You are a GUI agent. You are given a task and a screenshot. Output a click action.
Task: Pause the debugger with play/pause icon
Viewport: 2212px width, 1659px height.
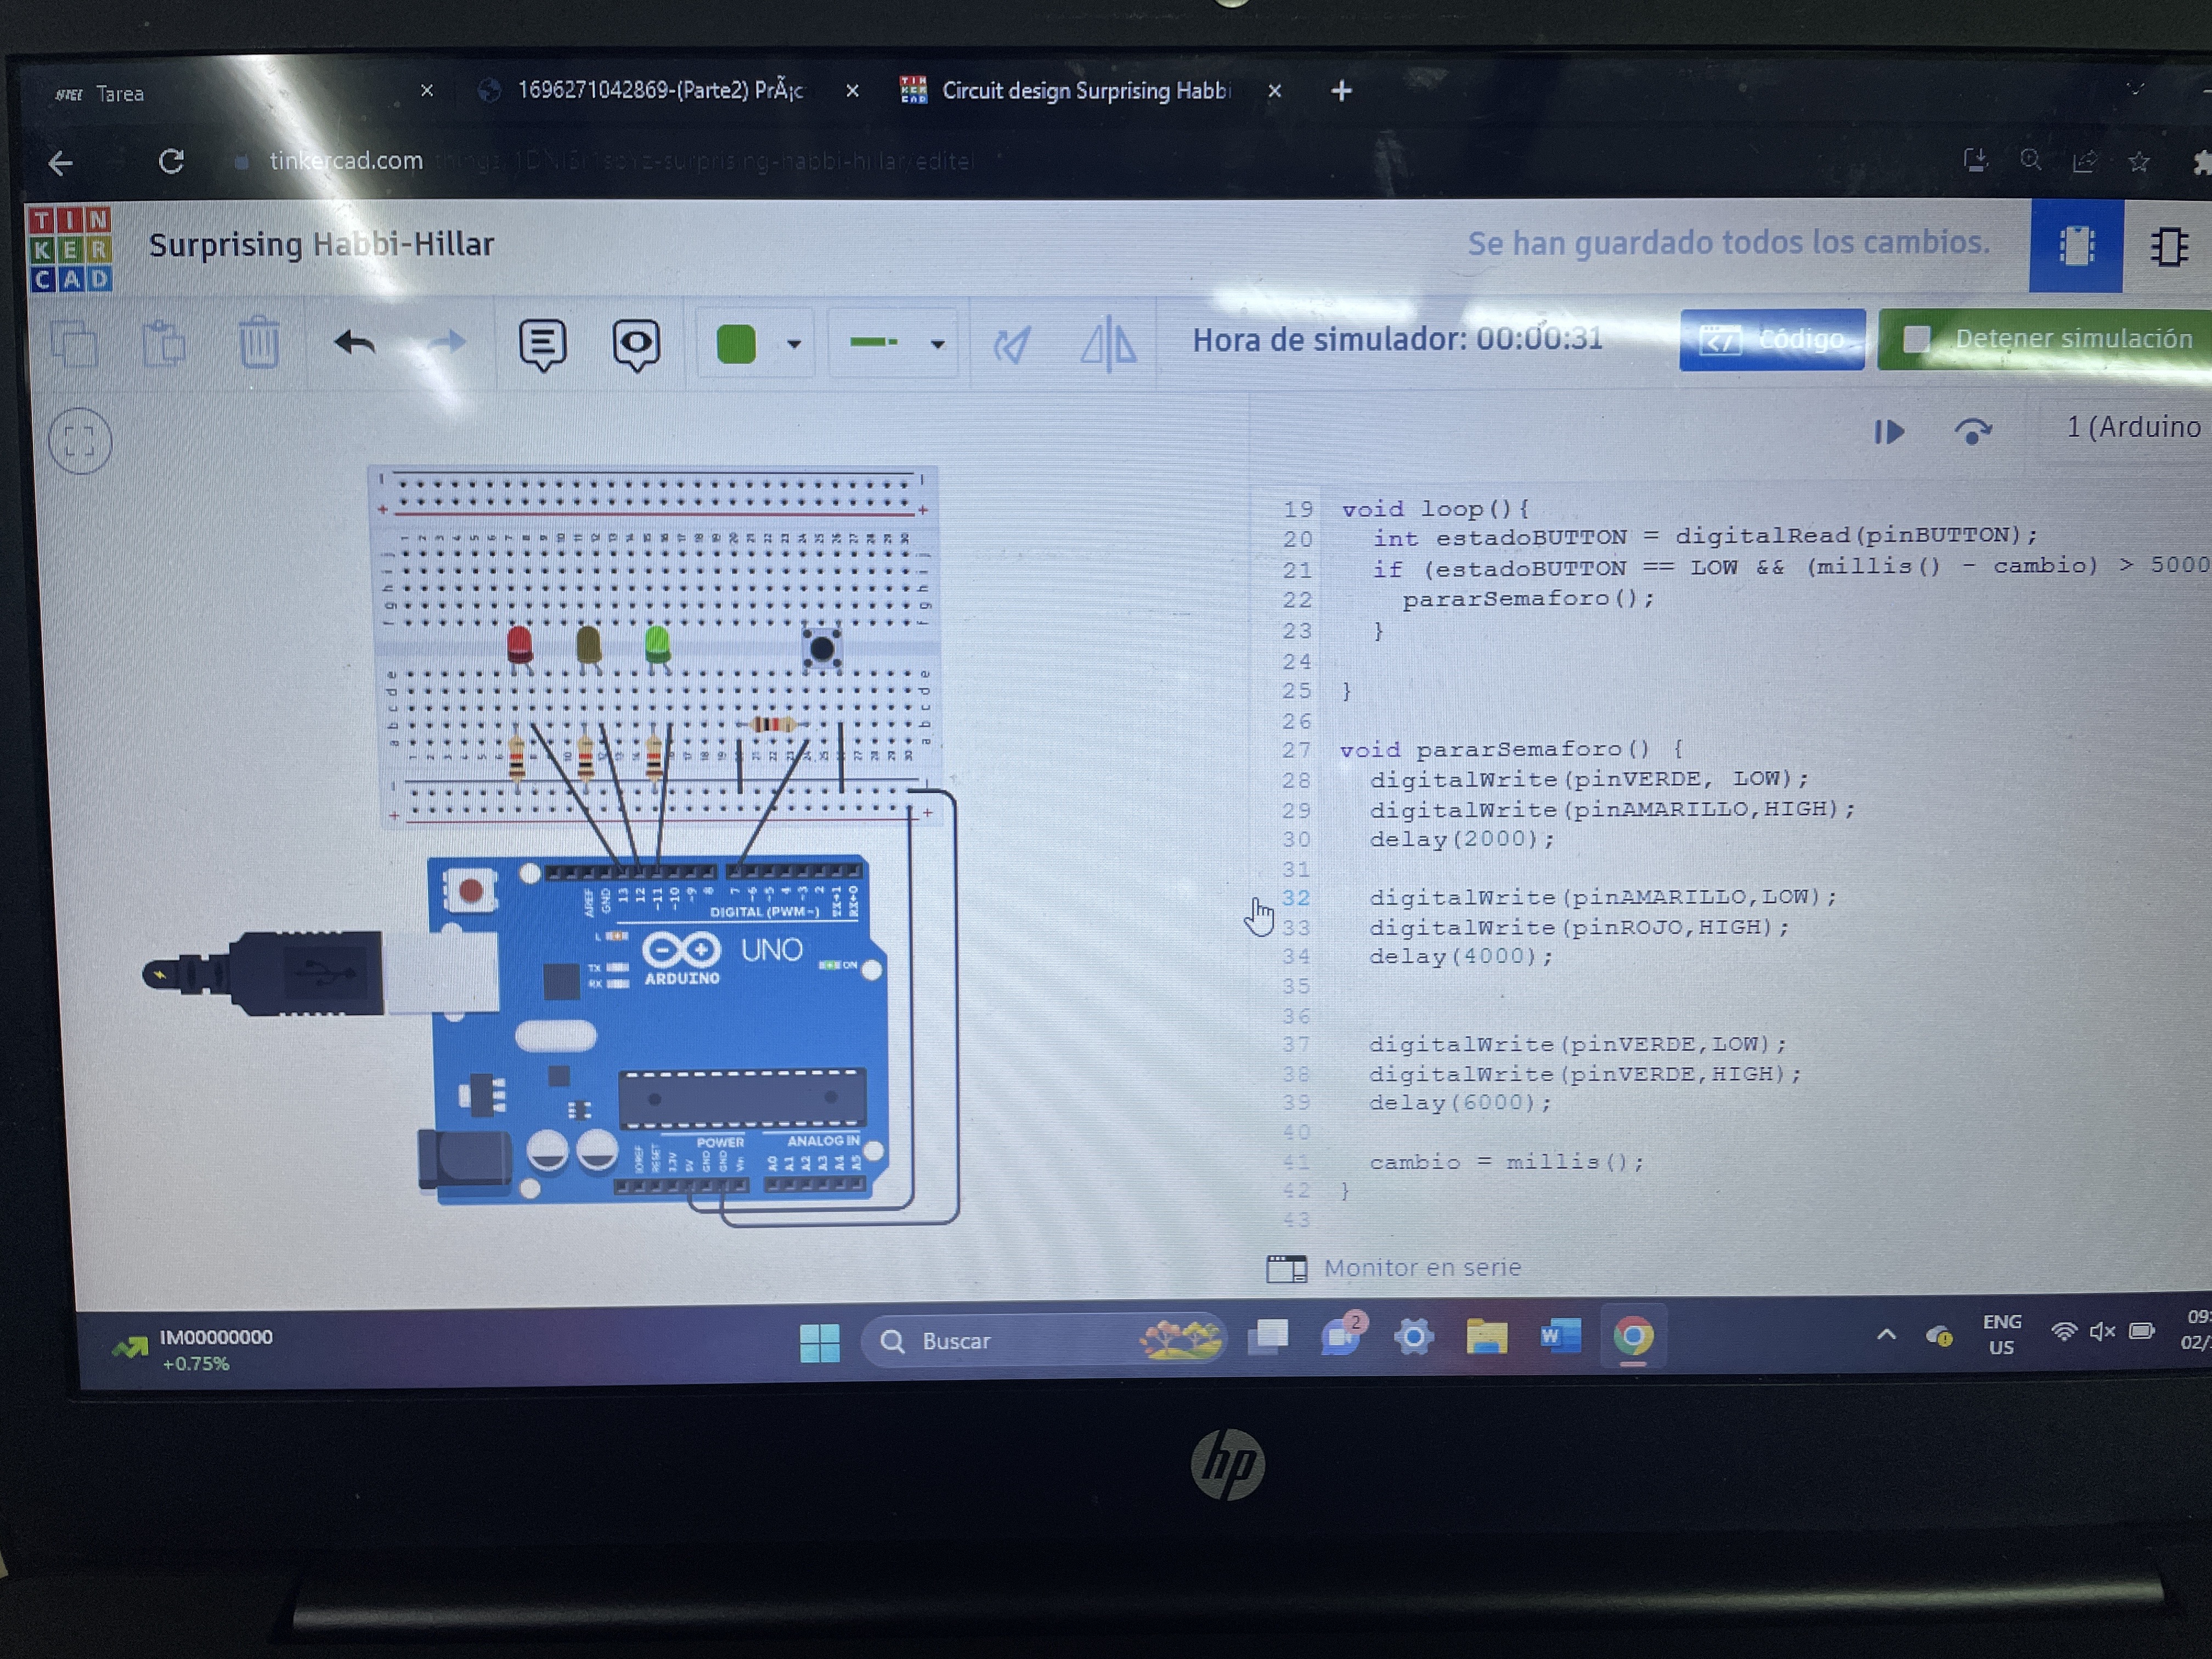(1889, 432)
